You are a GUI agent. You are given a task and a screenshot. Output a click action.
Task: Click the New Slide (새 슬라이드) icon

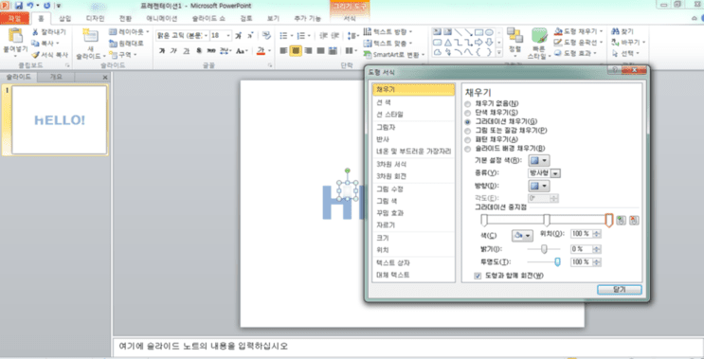[90, 37]
